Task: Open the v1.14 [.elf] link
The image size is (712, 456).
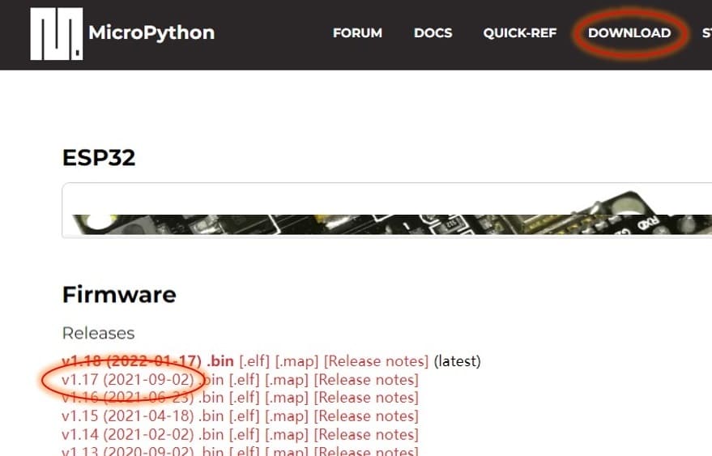Action: (245, 435)
